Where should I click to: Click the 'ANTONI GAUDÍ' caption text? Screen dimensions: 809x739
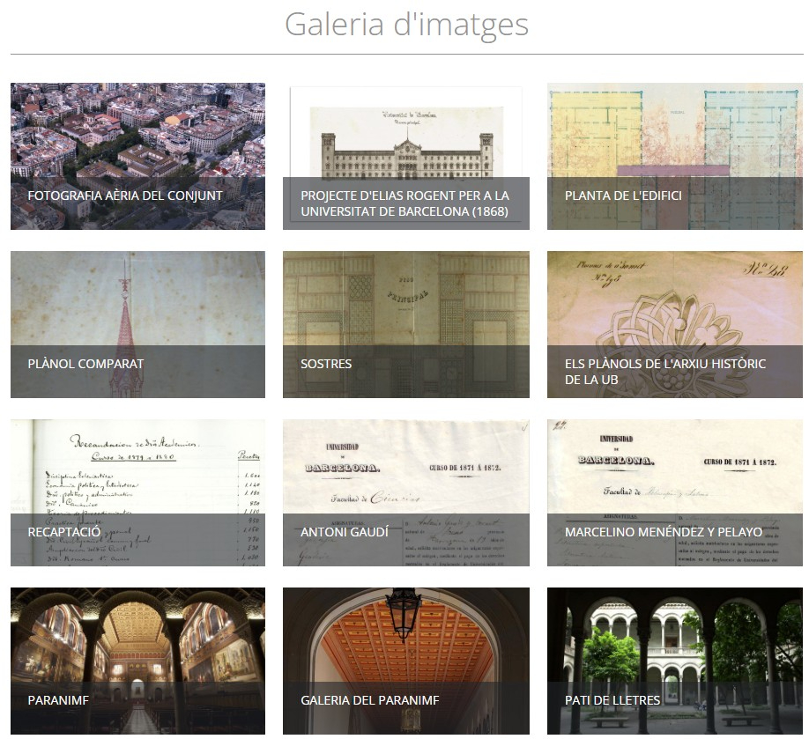(x=345, y=532)
